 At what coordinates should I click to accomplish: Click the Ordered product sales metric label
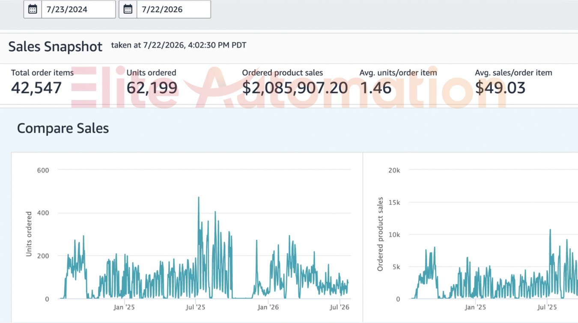click(283, 73)
